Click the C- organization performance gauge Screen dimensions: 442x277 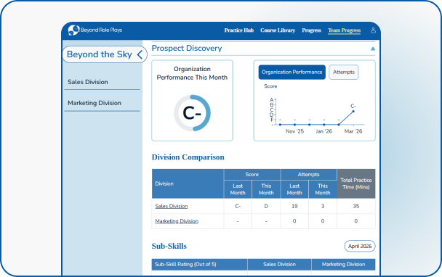pyautogui.click(x=192, y=113)
